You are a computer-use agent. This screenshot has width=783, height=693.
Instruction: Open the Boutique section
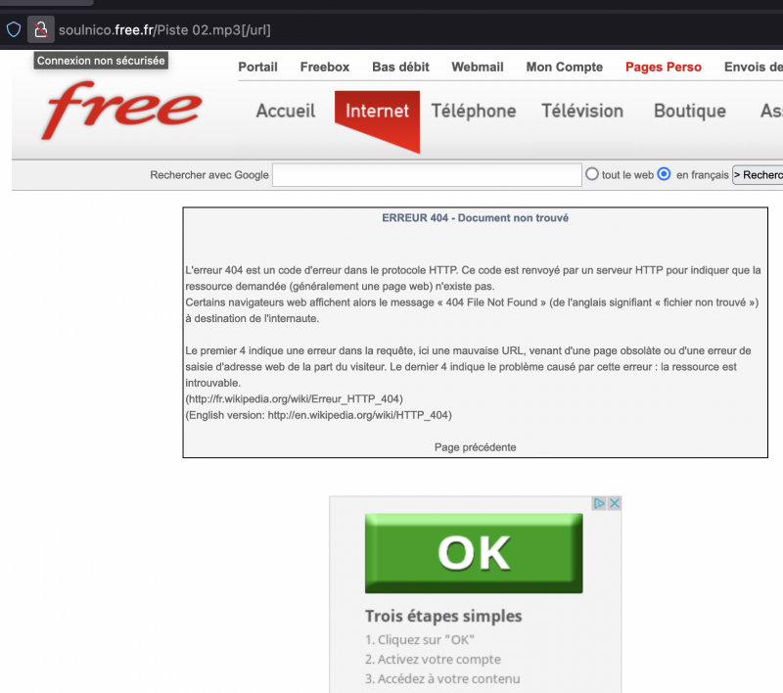coord(689,112)
